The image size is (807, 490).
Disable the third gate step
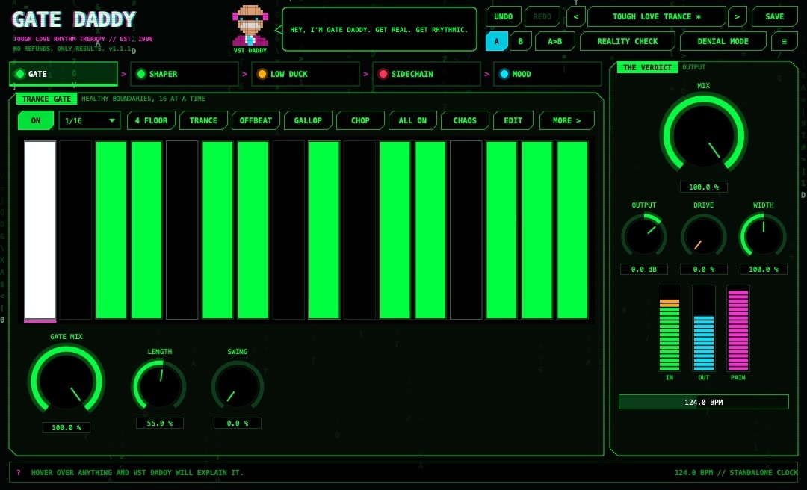[111, 230]
